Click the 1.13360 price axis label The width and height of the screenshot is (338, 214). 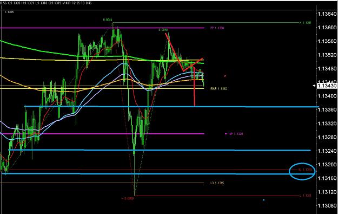click(x=327, y=109)
